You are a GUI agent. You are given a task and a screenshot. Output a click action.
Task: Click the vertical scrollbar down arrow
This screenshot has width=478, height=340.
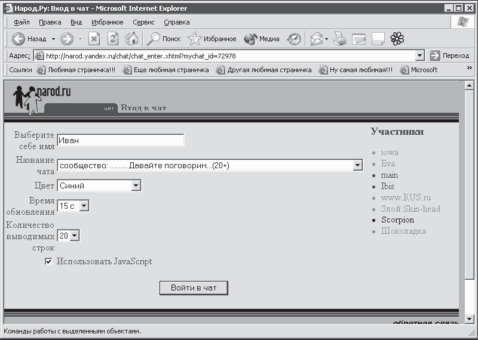[x=469, y=319]
